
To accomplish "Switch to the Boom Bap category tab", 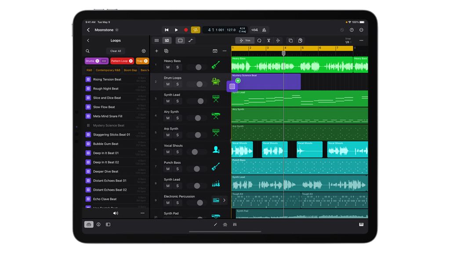I will pos(131,70).
